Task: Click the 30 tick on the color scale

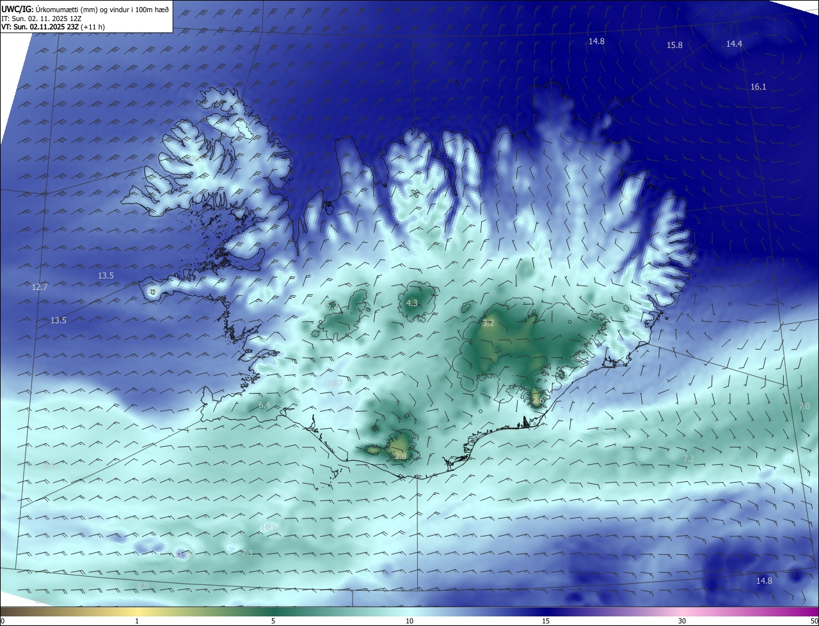Action: click(682, 621)
